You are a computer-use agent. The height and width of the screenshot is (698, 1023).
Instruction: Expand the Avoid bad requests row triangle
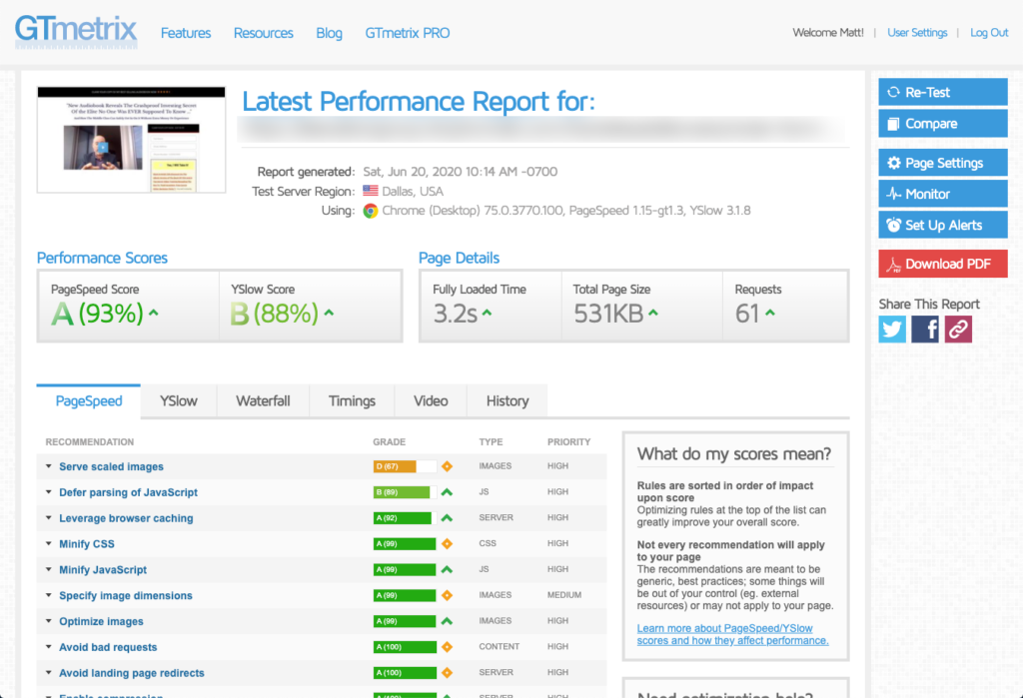[x=48, y=646]
